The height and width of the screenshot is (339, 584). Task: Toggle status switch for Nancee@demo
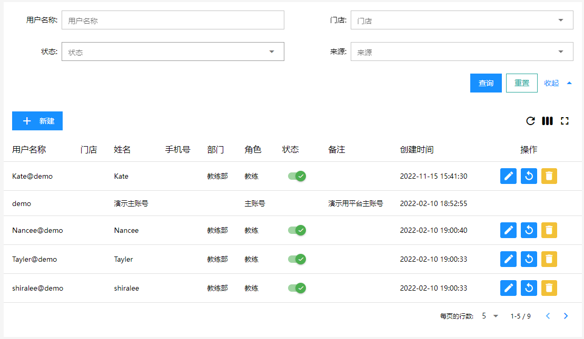pos(297,230)
